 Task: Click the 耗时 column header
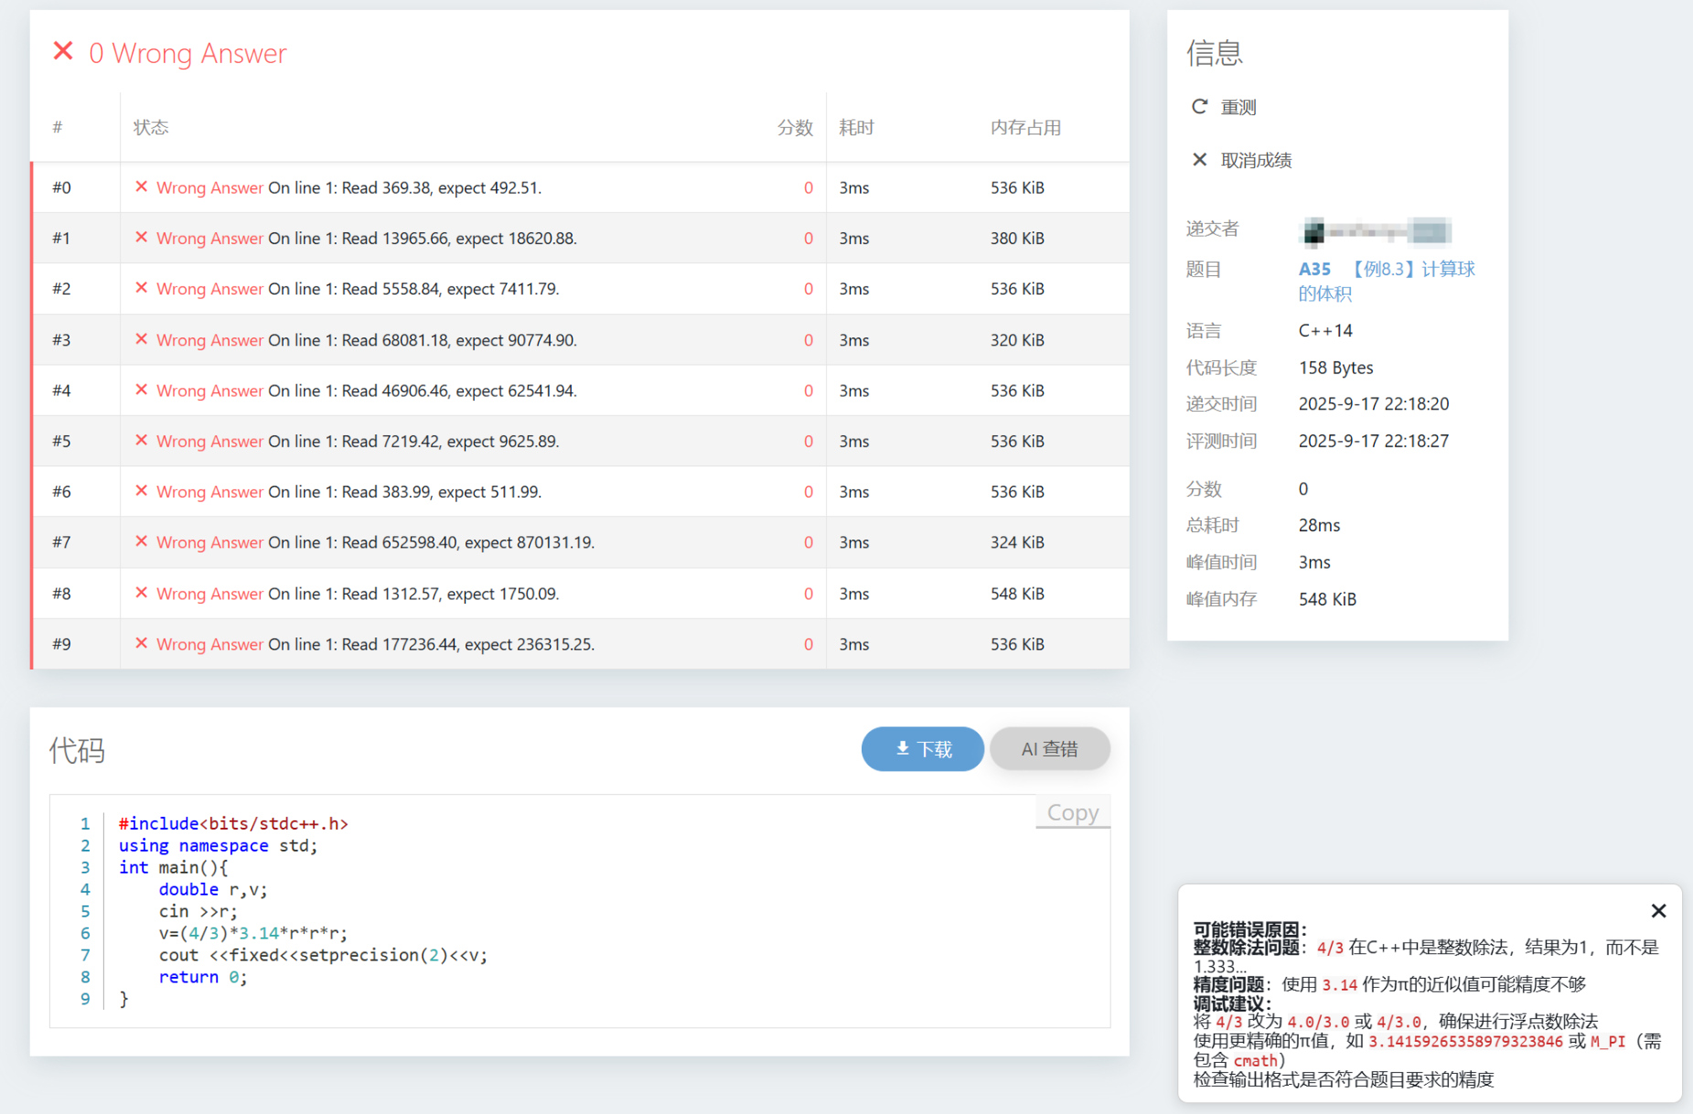click(x=856, y=127)
